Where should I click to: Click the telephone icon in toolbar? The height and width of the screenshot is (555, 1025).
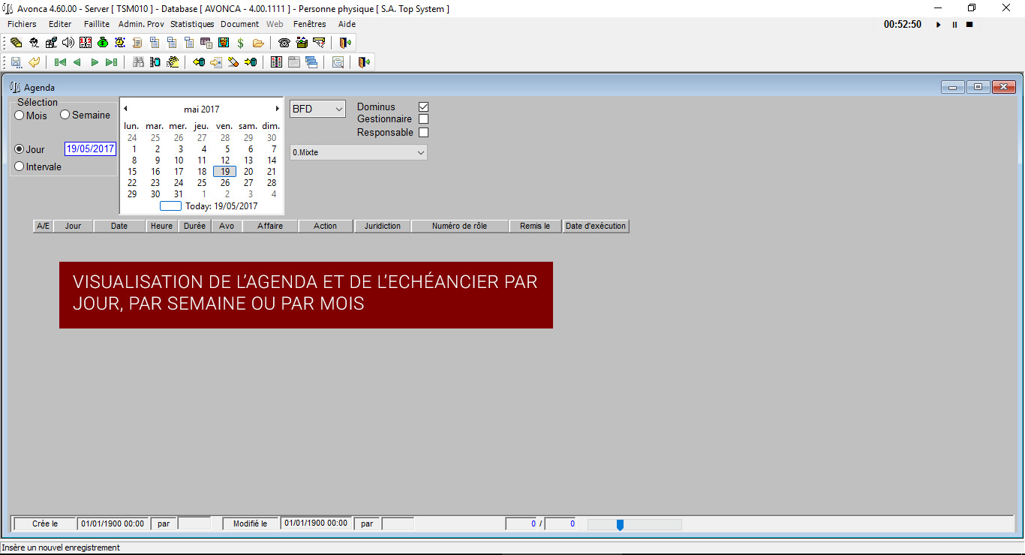tap(284, 43)
